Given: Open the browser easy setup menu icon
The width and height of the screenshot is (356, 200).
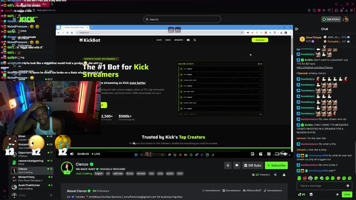Looking at the screenshot, I should tap(352, 10).
